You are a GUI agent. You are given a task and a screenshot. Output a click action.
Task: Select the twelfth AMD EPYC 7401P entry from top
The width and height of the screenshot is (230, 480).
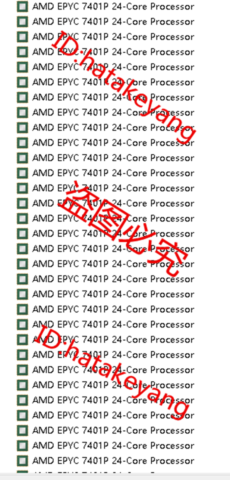pyautogui.click(x=113, y=173)
